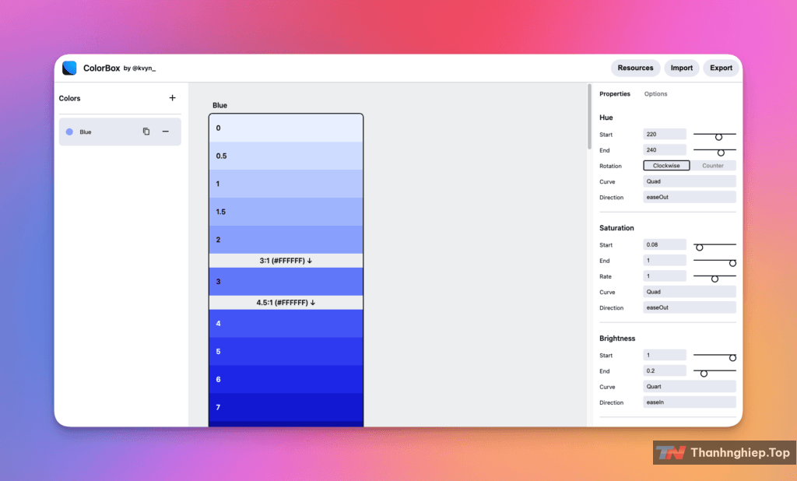Remove the Blue color with minus icon
This screenshot has width=797, height=481.
pos(165,132)
